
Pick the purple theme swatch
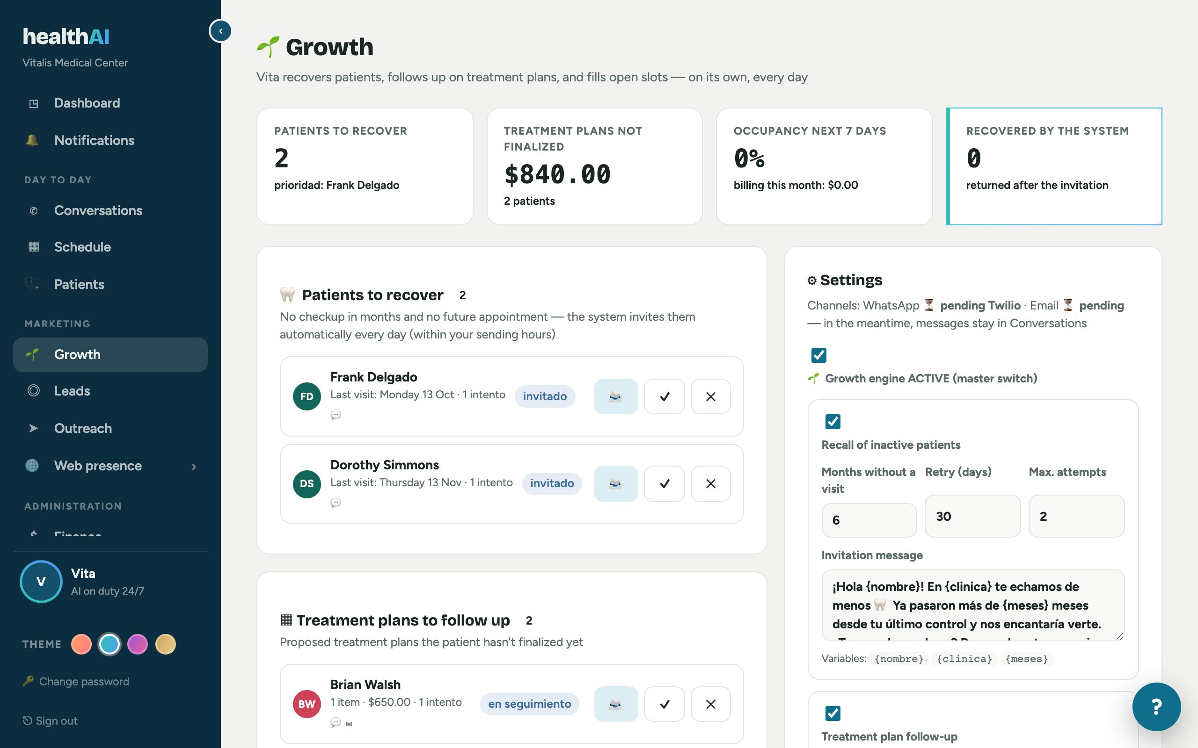click(x=137, y=644)
